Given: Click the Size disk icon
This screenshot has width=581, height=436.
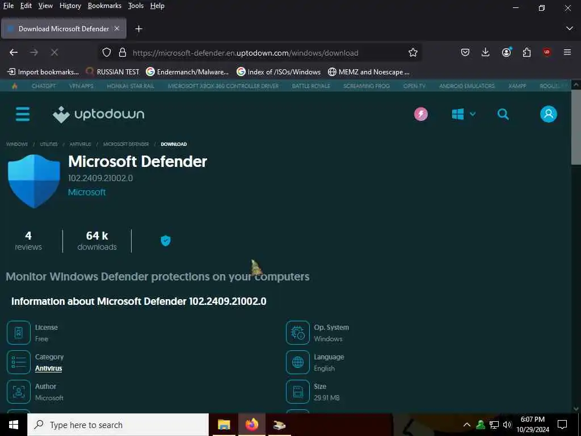Looking at the screenshot, I should click(297, 392).
